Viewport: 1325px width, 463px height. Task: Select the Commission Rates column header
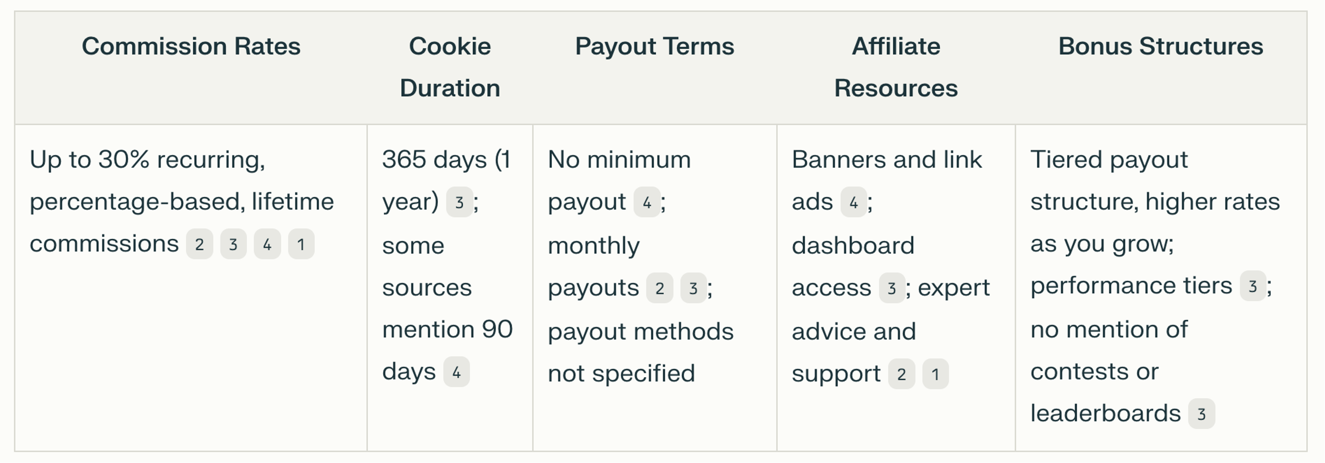pos(191,46)
